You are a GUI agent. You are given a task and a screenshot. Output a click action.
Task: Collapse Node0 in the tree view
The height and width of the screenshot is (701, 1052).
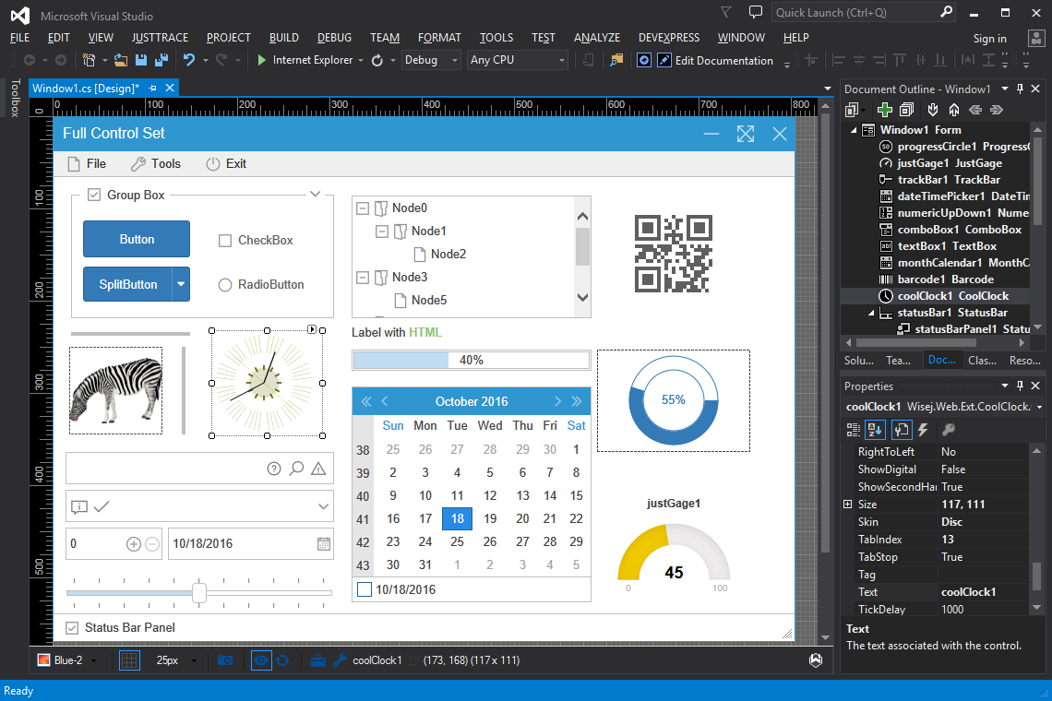(x=362, y=208)
